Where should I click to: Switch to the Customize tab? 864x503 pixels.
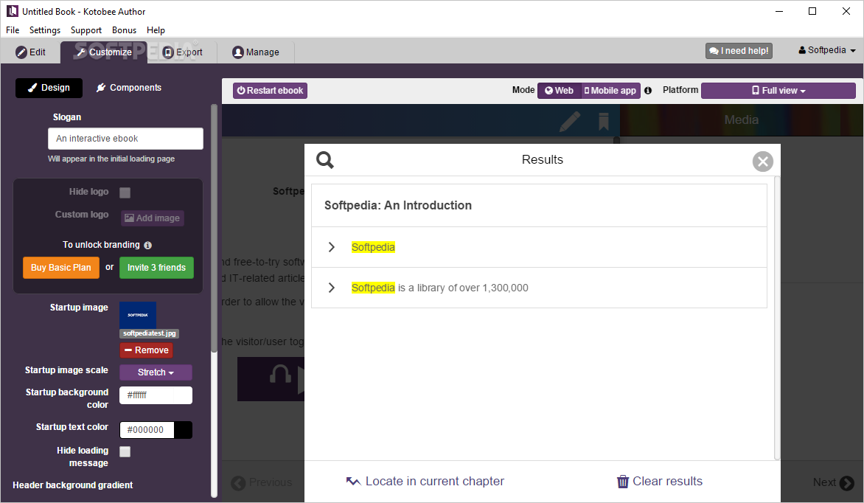coord(104,52)
